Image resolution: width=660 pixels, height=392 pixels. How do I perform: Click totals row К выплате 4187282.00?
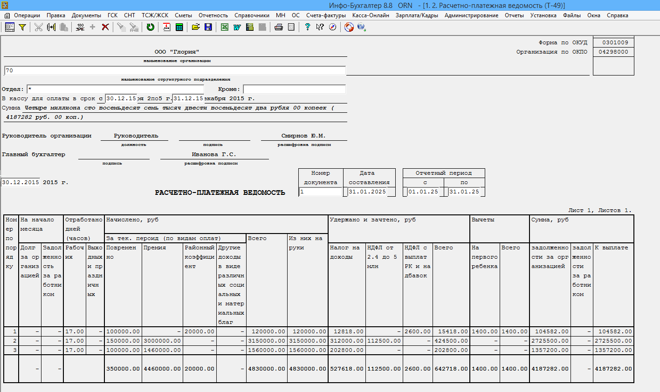coord(613,369)
